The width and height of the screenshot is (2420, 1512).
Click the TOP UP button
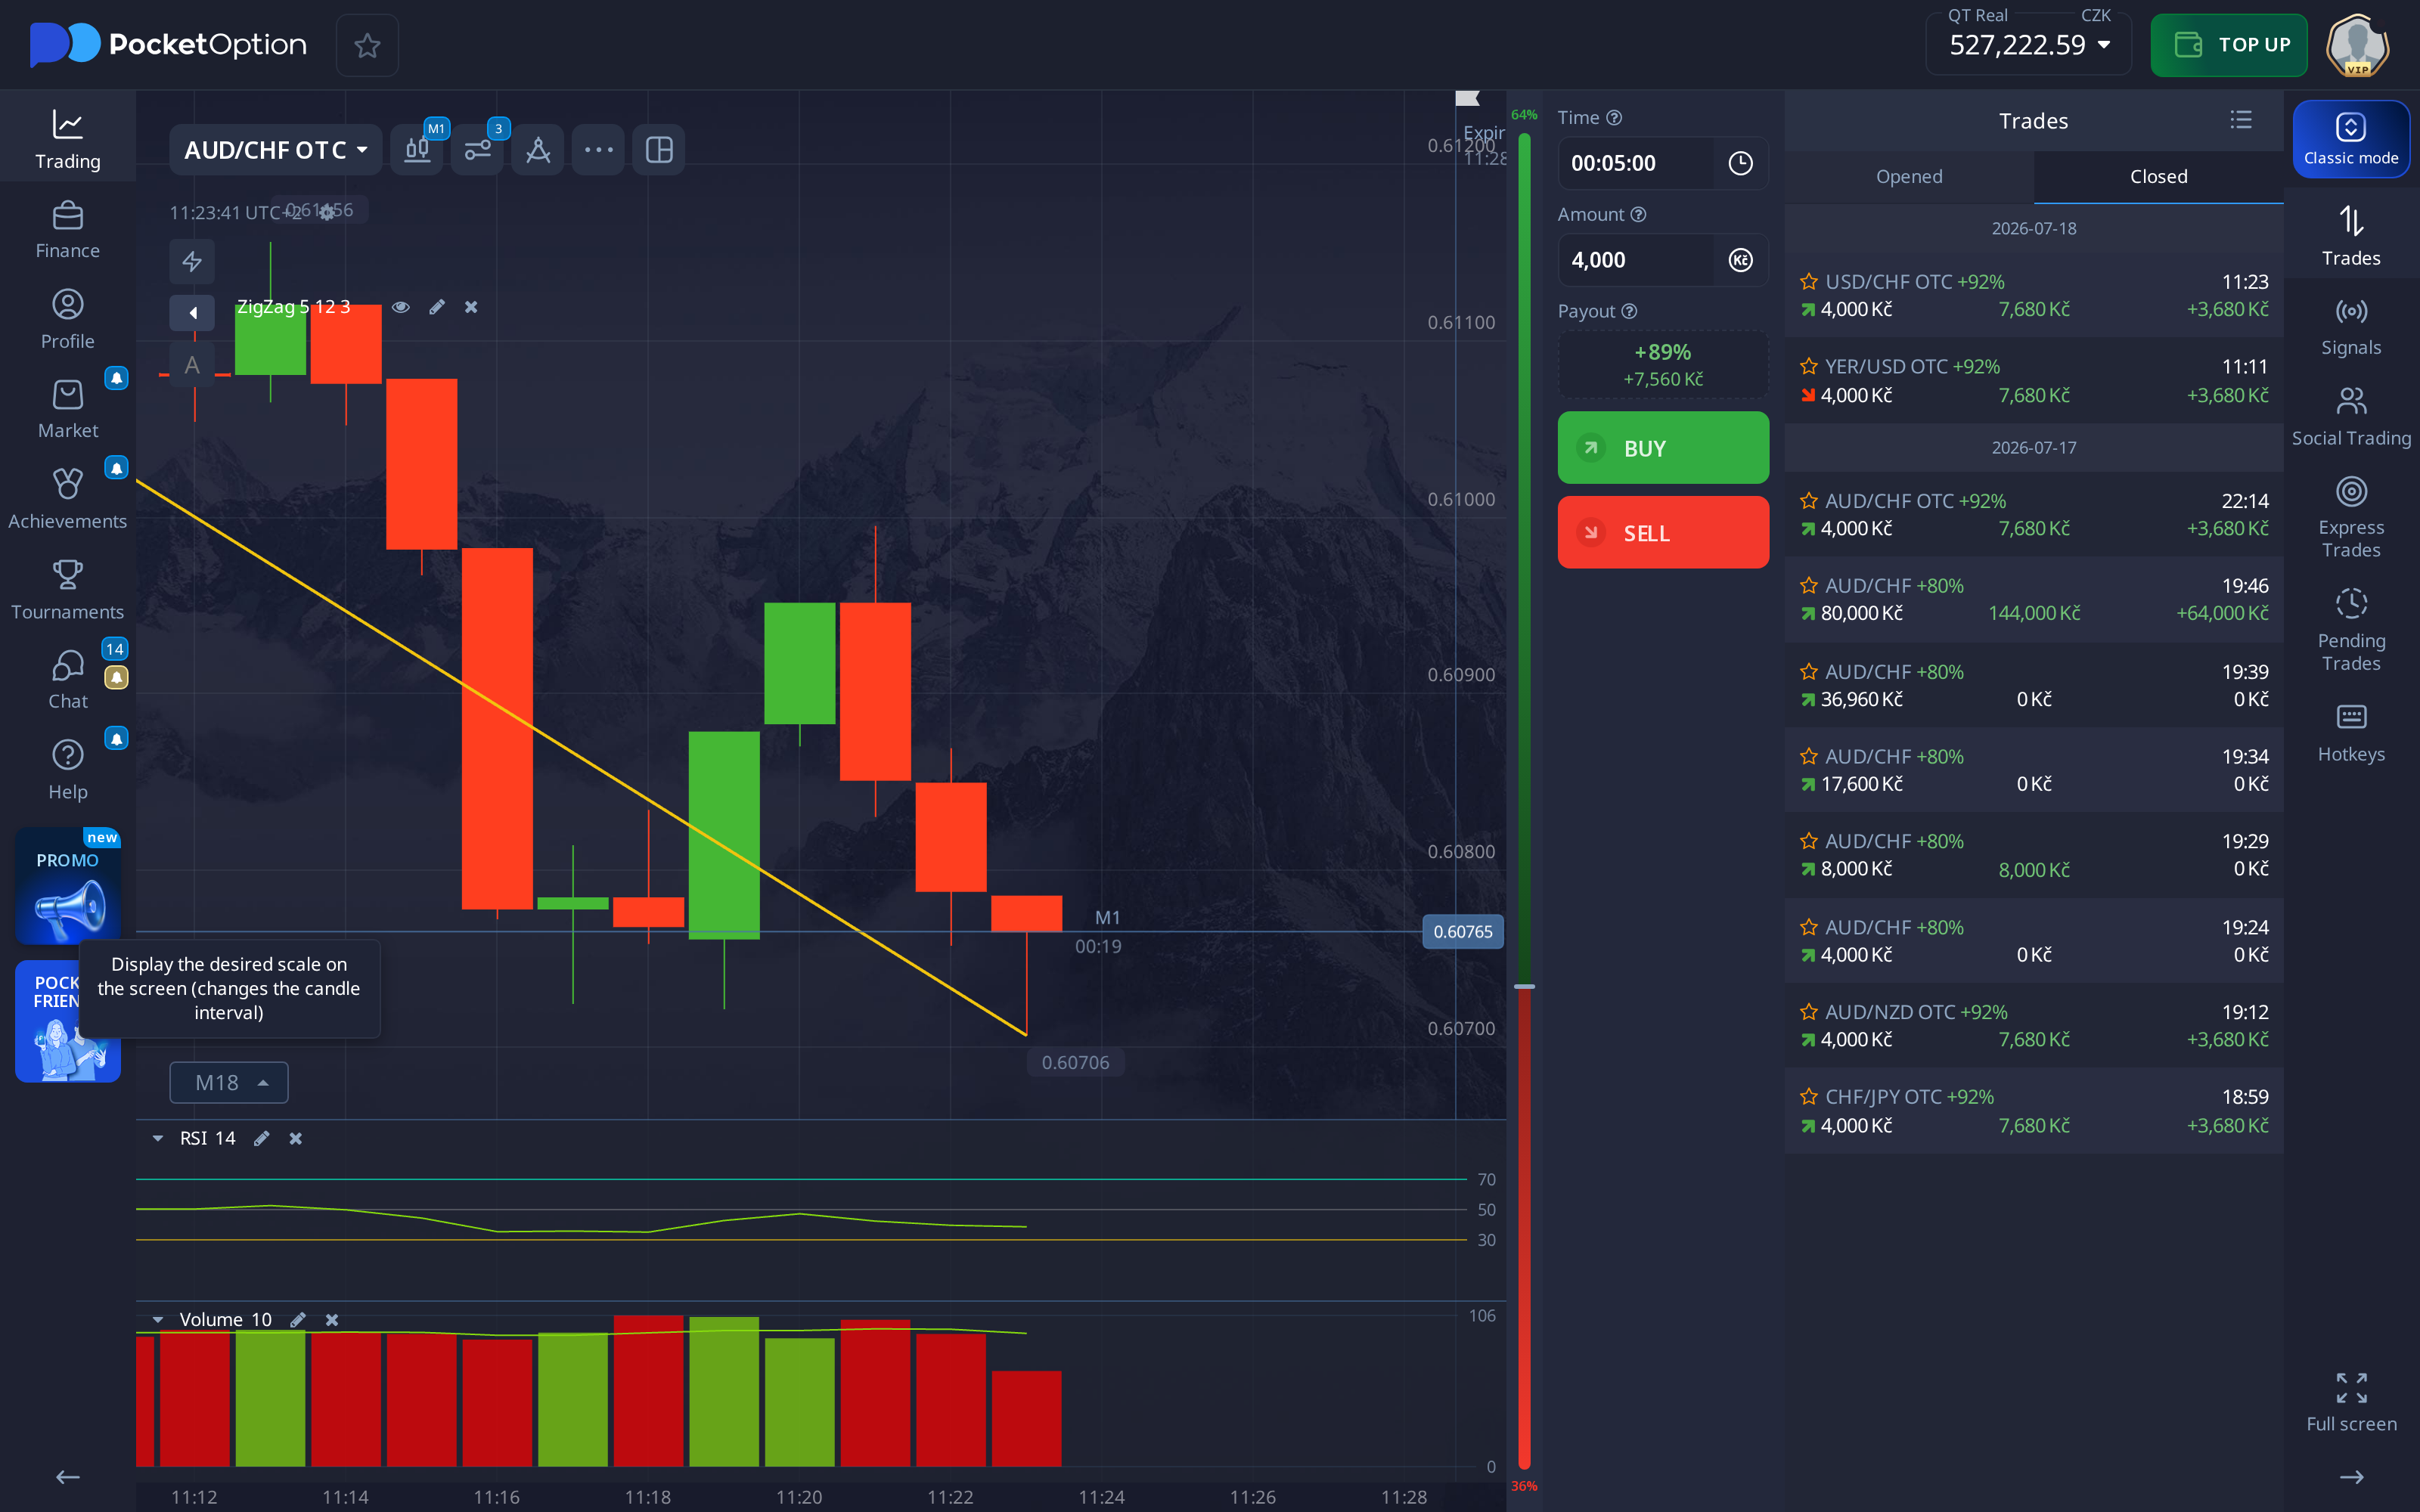(2229, 45)
